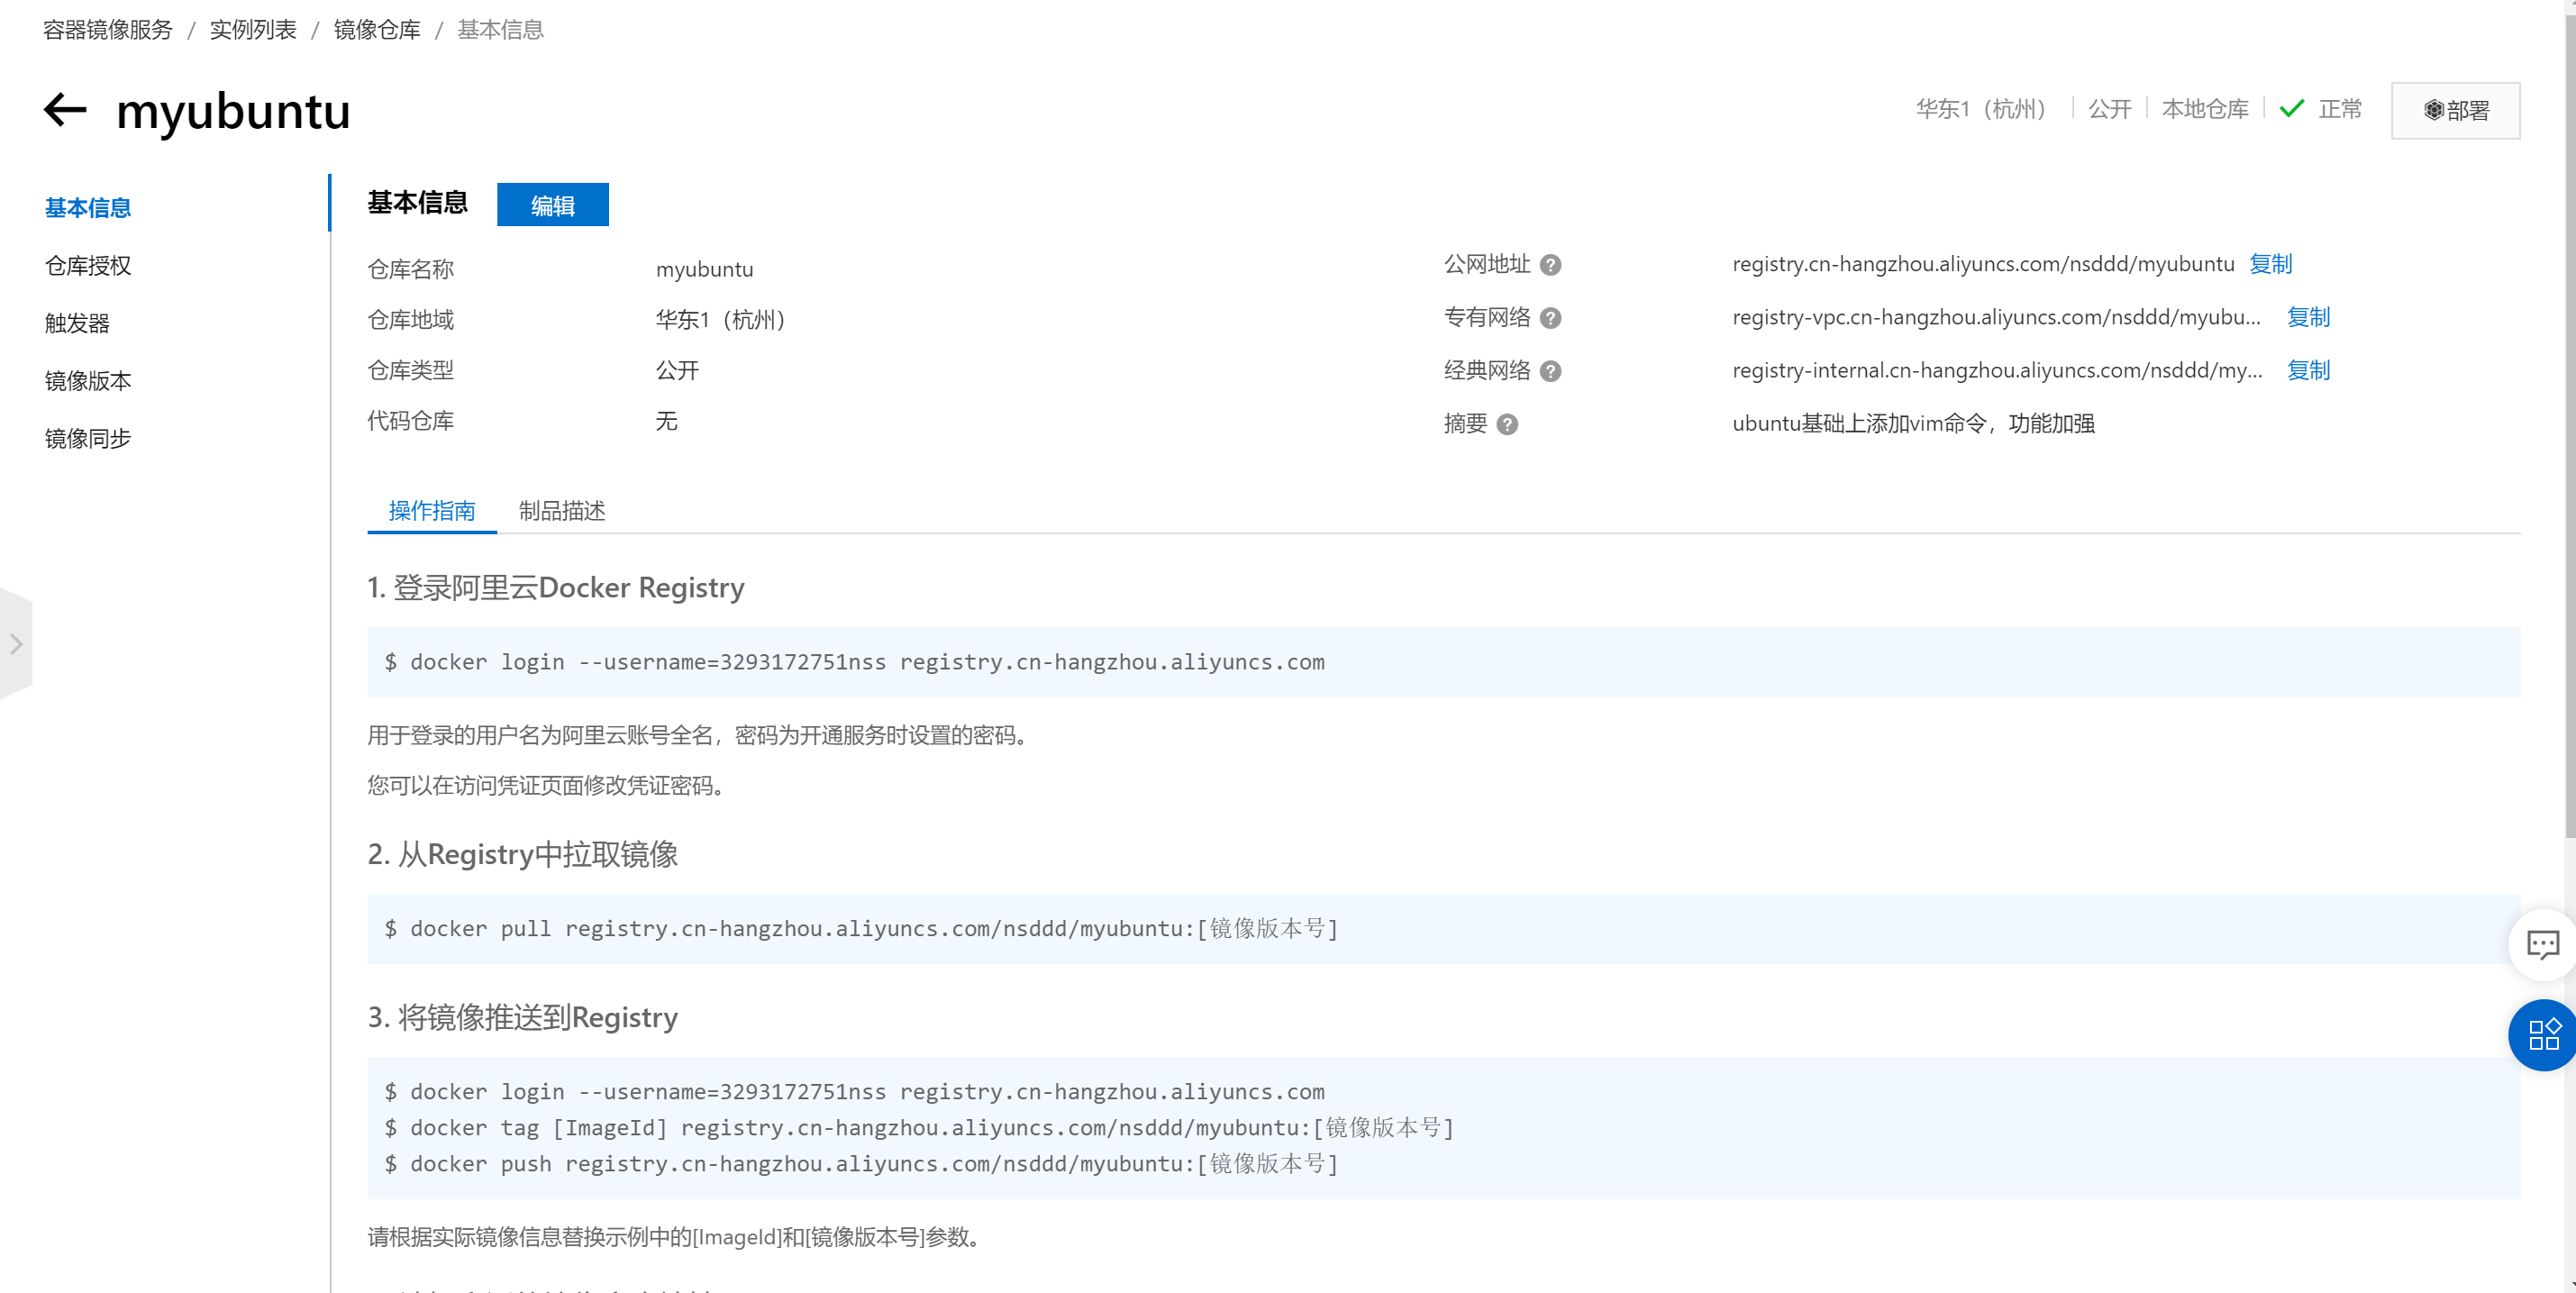Click the 本地仓库 label in header
2576x1293 pixels.
(x=2205, y=108)
